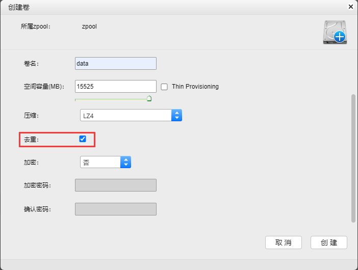358x270 pixels.
Task: Click the dialog vertical scrollbar
Action: pos(353,158)
